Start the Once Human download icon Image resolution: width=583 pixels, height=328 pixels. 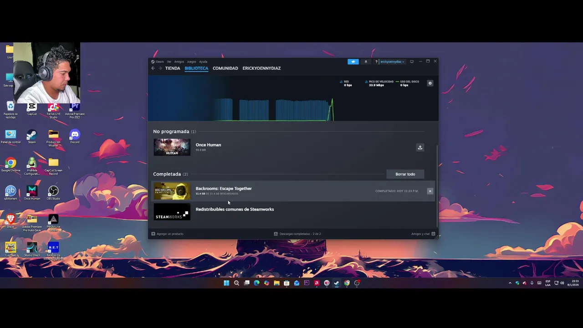420,147
